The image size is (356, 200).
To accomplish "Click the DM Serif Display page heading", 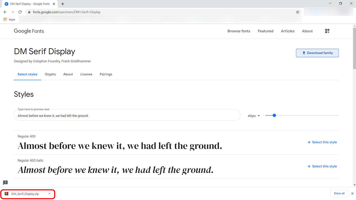I will (x=45, y=52).
